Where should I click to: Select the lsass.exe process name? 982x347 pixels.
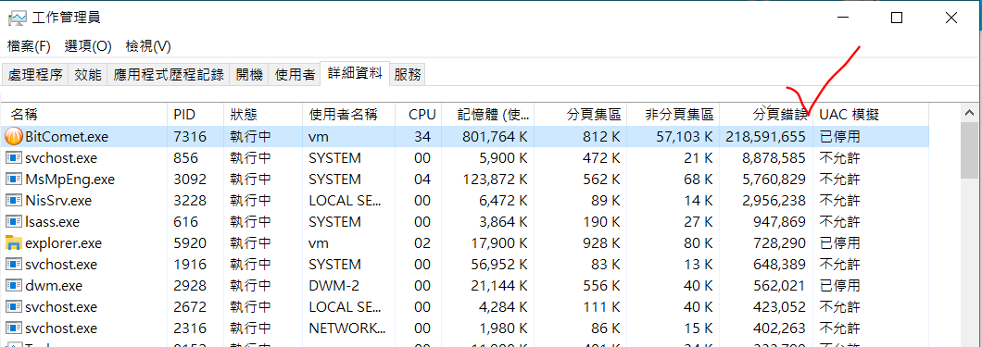click(x=54, y=221)
